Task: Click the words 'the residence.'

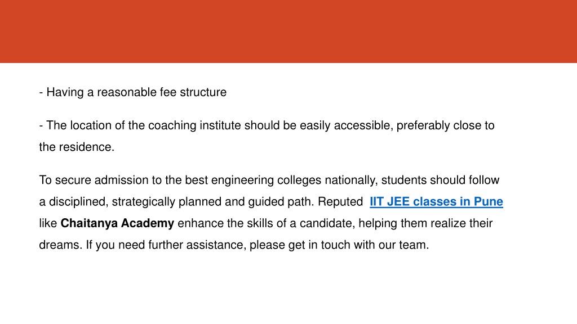Action: 77,147
